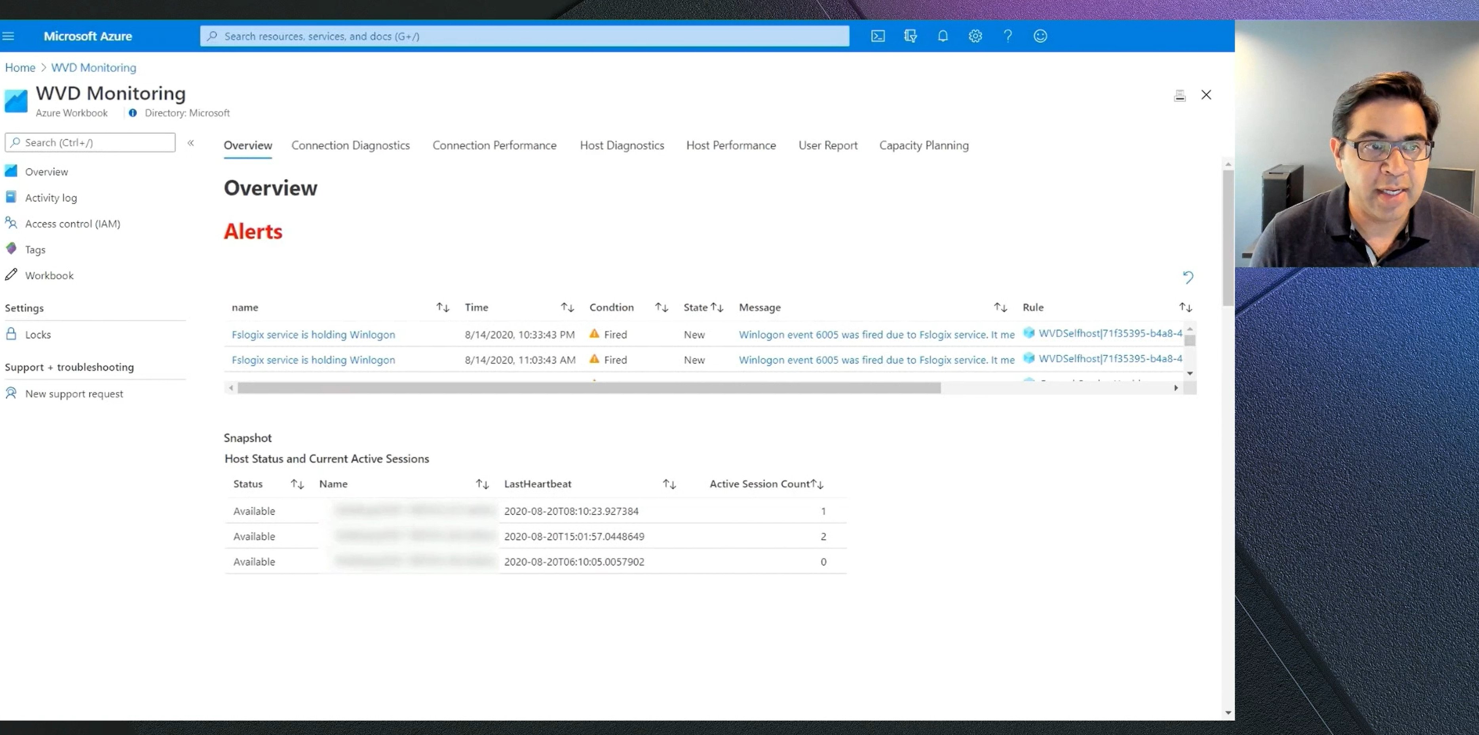Focus the global Azure search box
1479x735 pixels.
pos(525,36)
